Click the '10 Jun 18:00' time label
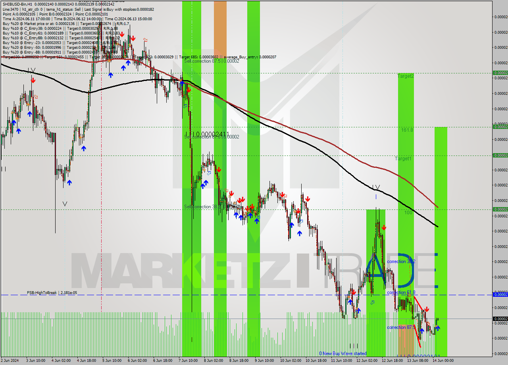The image size is (508, 365). click(315, 361)
